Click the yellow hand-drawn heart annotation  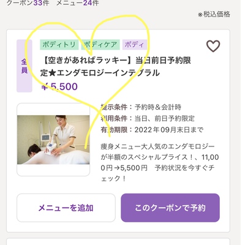[x=88, y=80]
